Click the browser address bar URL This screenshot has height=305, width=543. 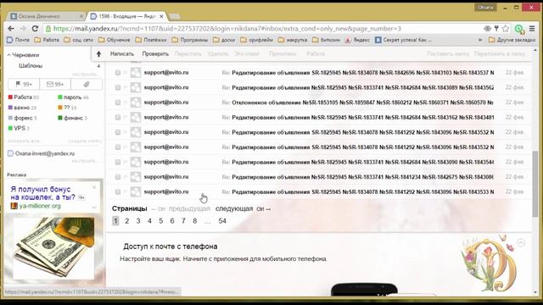pyautogui.click(x=227, y=29)
